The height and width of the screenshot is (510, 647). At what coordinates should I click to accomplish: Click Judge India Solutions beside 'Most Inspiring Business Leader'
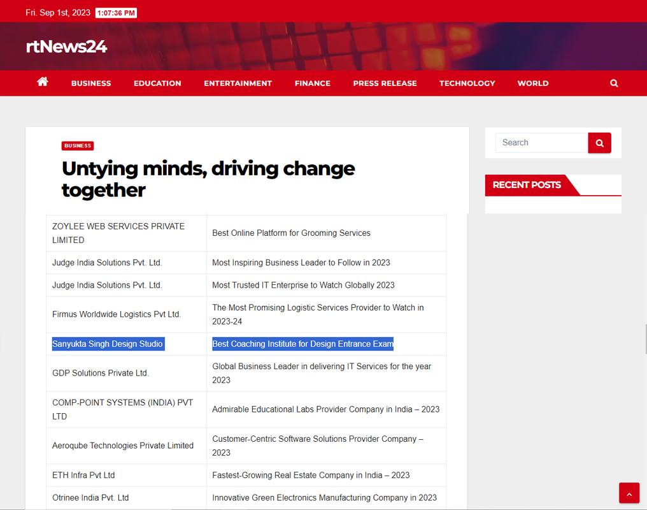[126, 263]
